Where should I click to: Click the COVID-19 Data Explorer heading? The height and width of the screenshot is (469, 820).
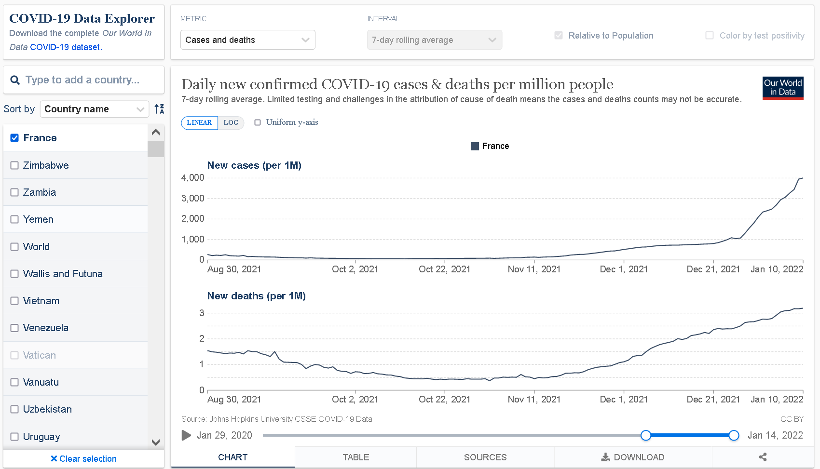pos(82,18)
